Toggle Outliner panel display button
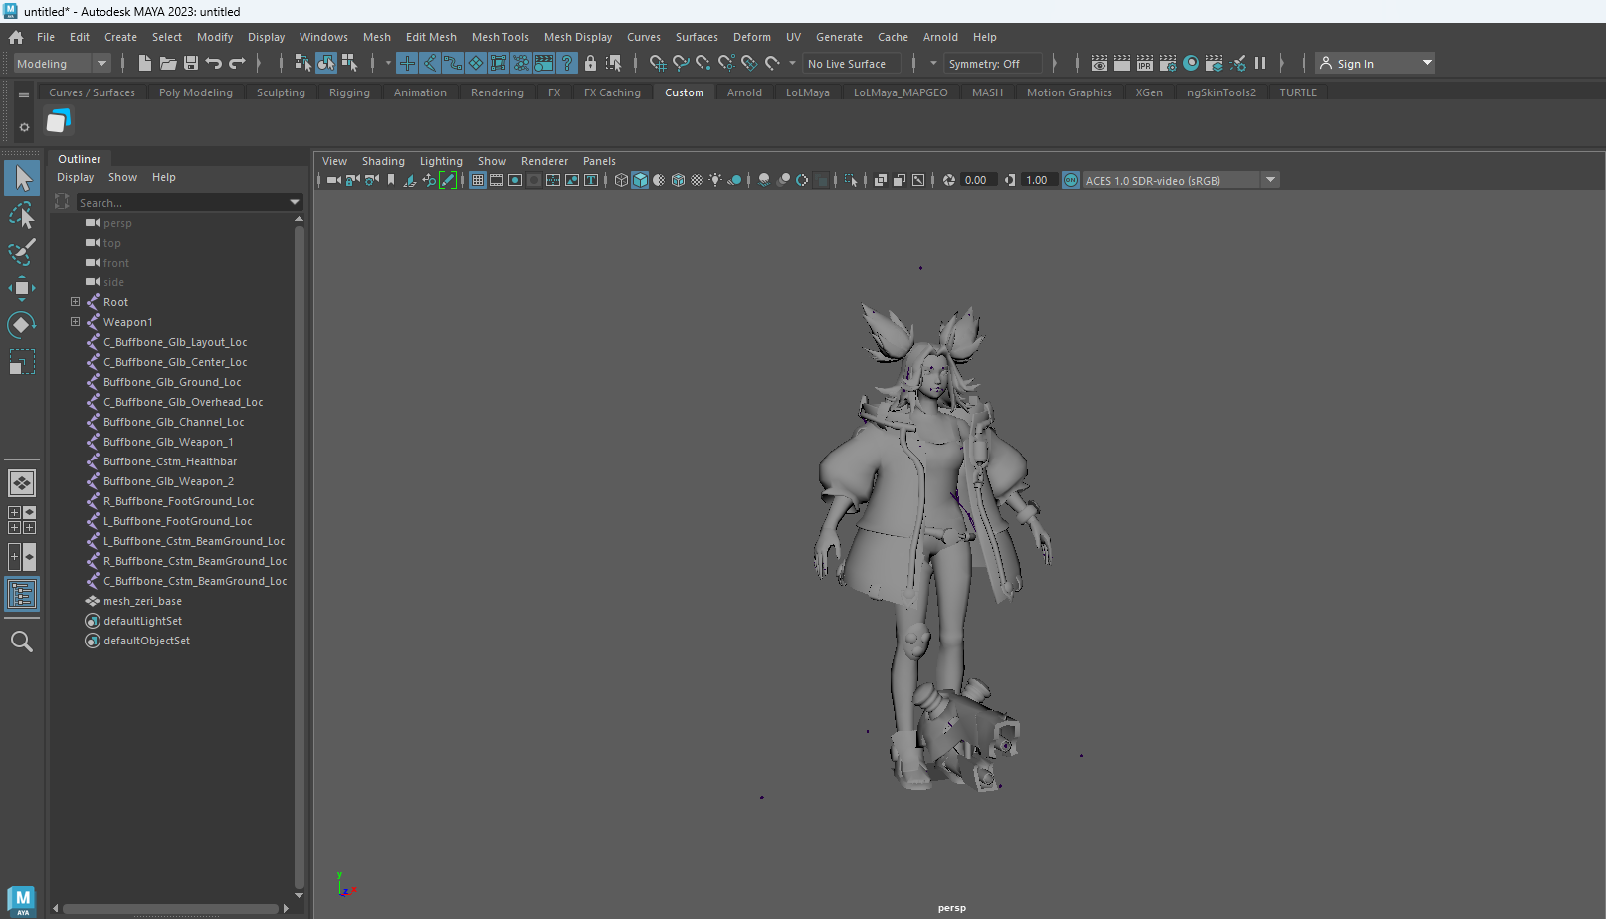 click(22, 594)
